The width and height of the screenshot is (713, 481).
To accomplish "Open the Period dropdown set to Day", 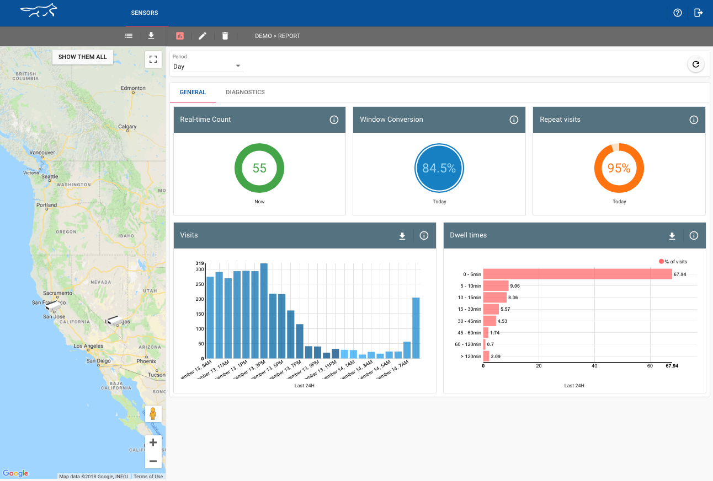I will point(207,66).
